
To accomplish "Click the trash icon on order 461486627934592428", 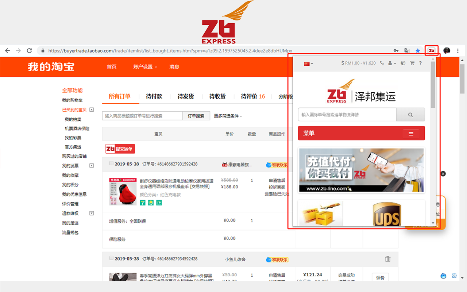I will [x=388, y=259].
